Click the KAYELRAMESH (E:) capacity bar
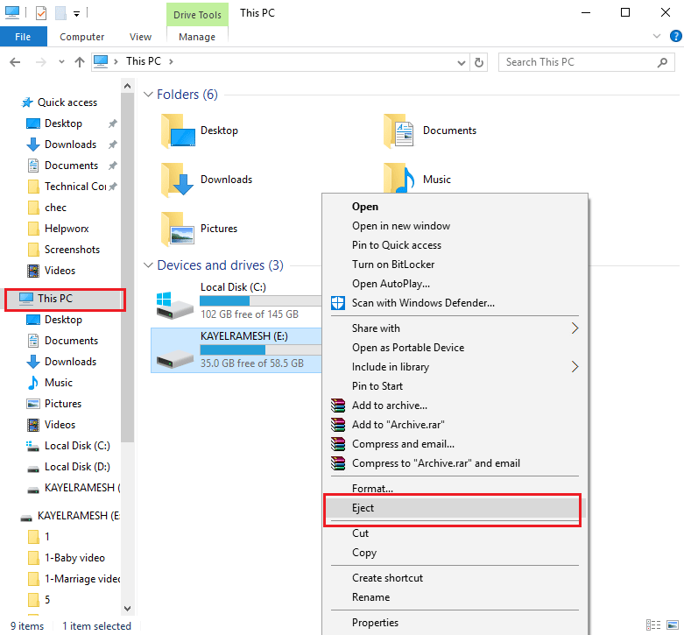Image resolution: width=684 pixels, height=635 pixels. point(261,349)
